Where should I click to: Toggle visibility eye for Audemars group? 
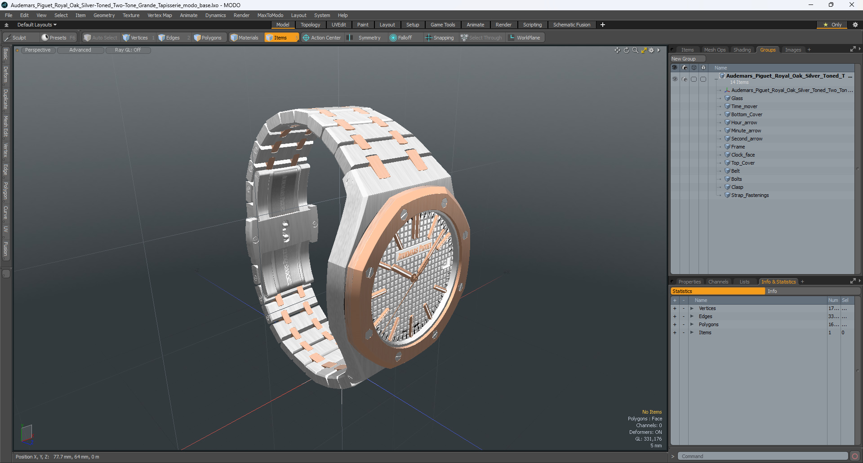(675, 79)
